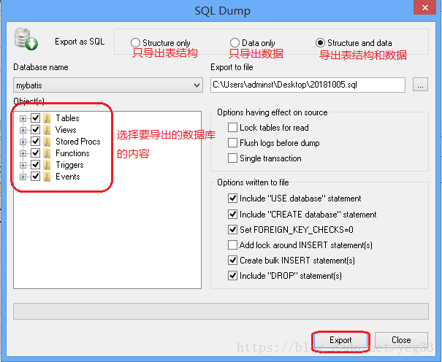Image resolution: width=442 pixels, height=362 pixels.
Task: Uncheck the Tables checkbox
Action: click(35, 118)
